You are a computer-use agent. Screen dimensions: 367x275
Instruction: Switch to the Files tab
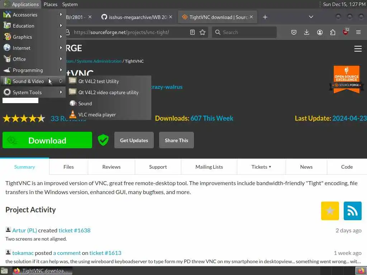(x=68, y=167)
